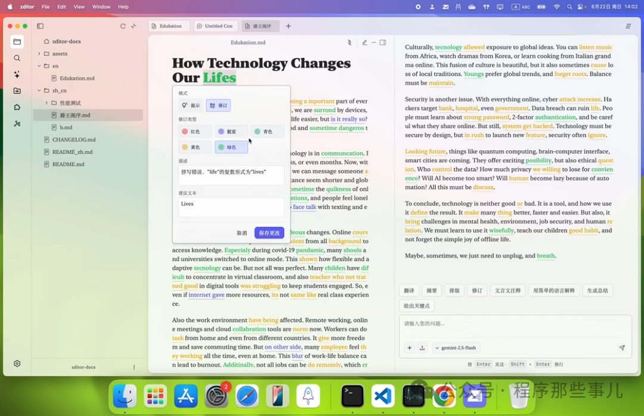Open README_zh.md in file tree

click(x=72, y=152)
